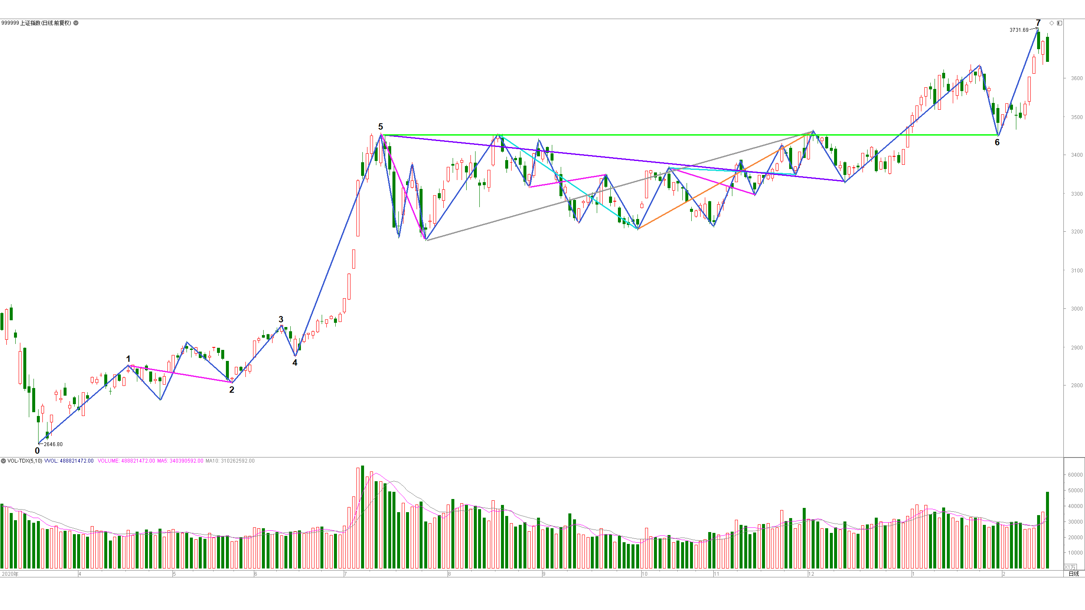Click wave label 0 at the chart bottom
The height and width of the screenshot is (610, 1085).
[x=37, y=451]
